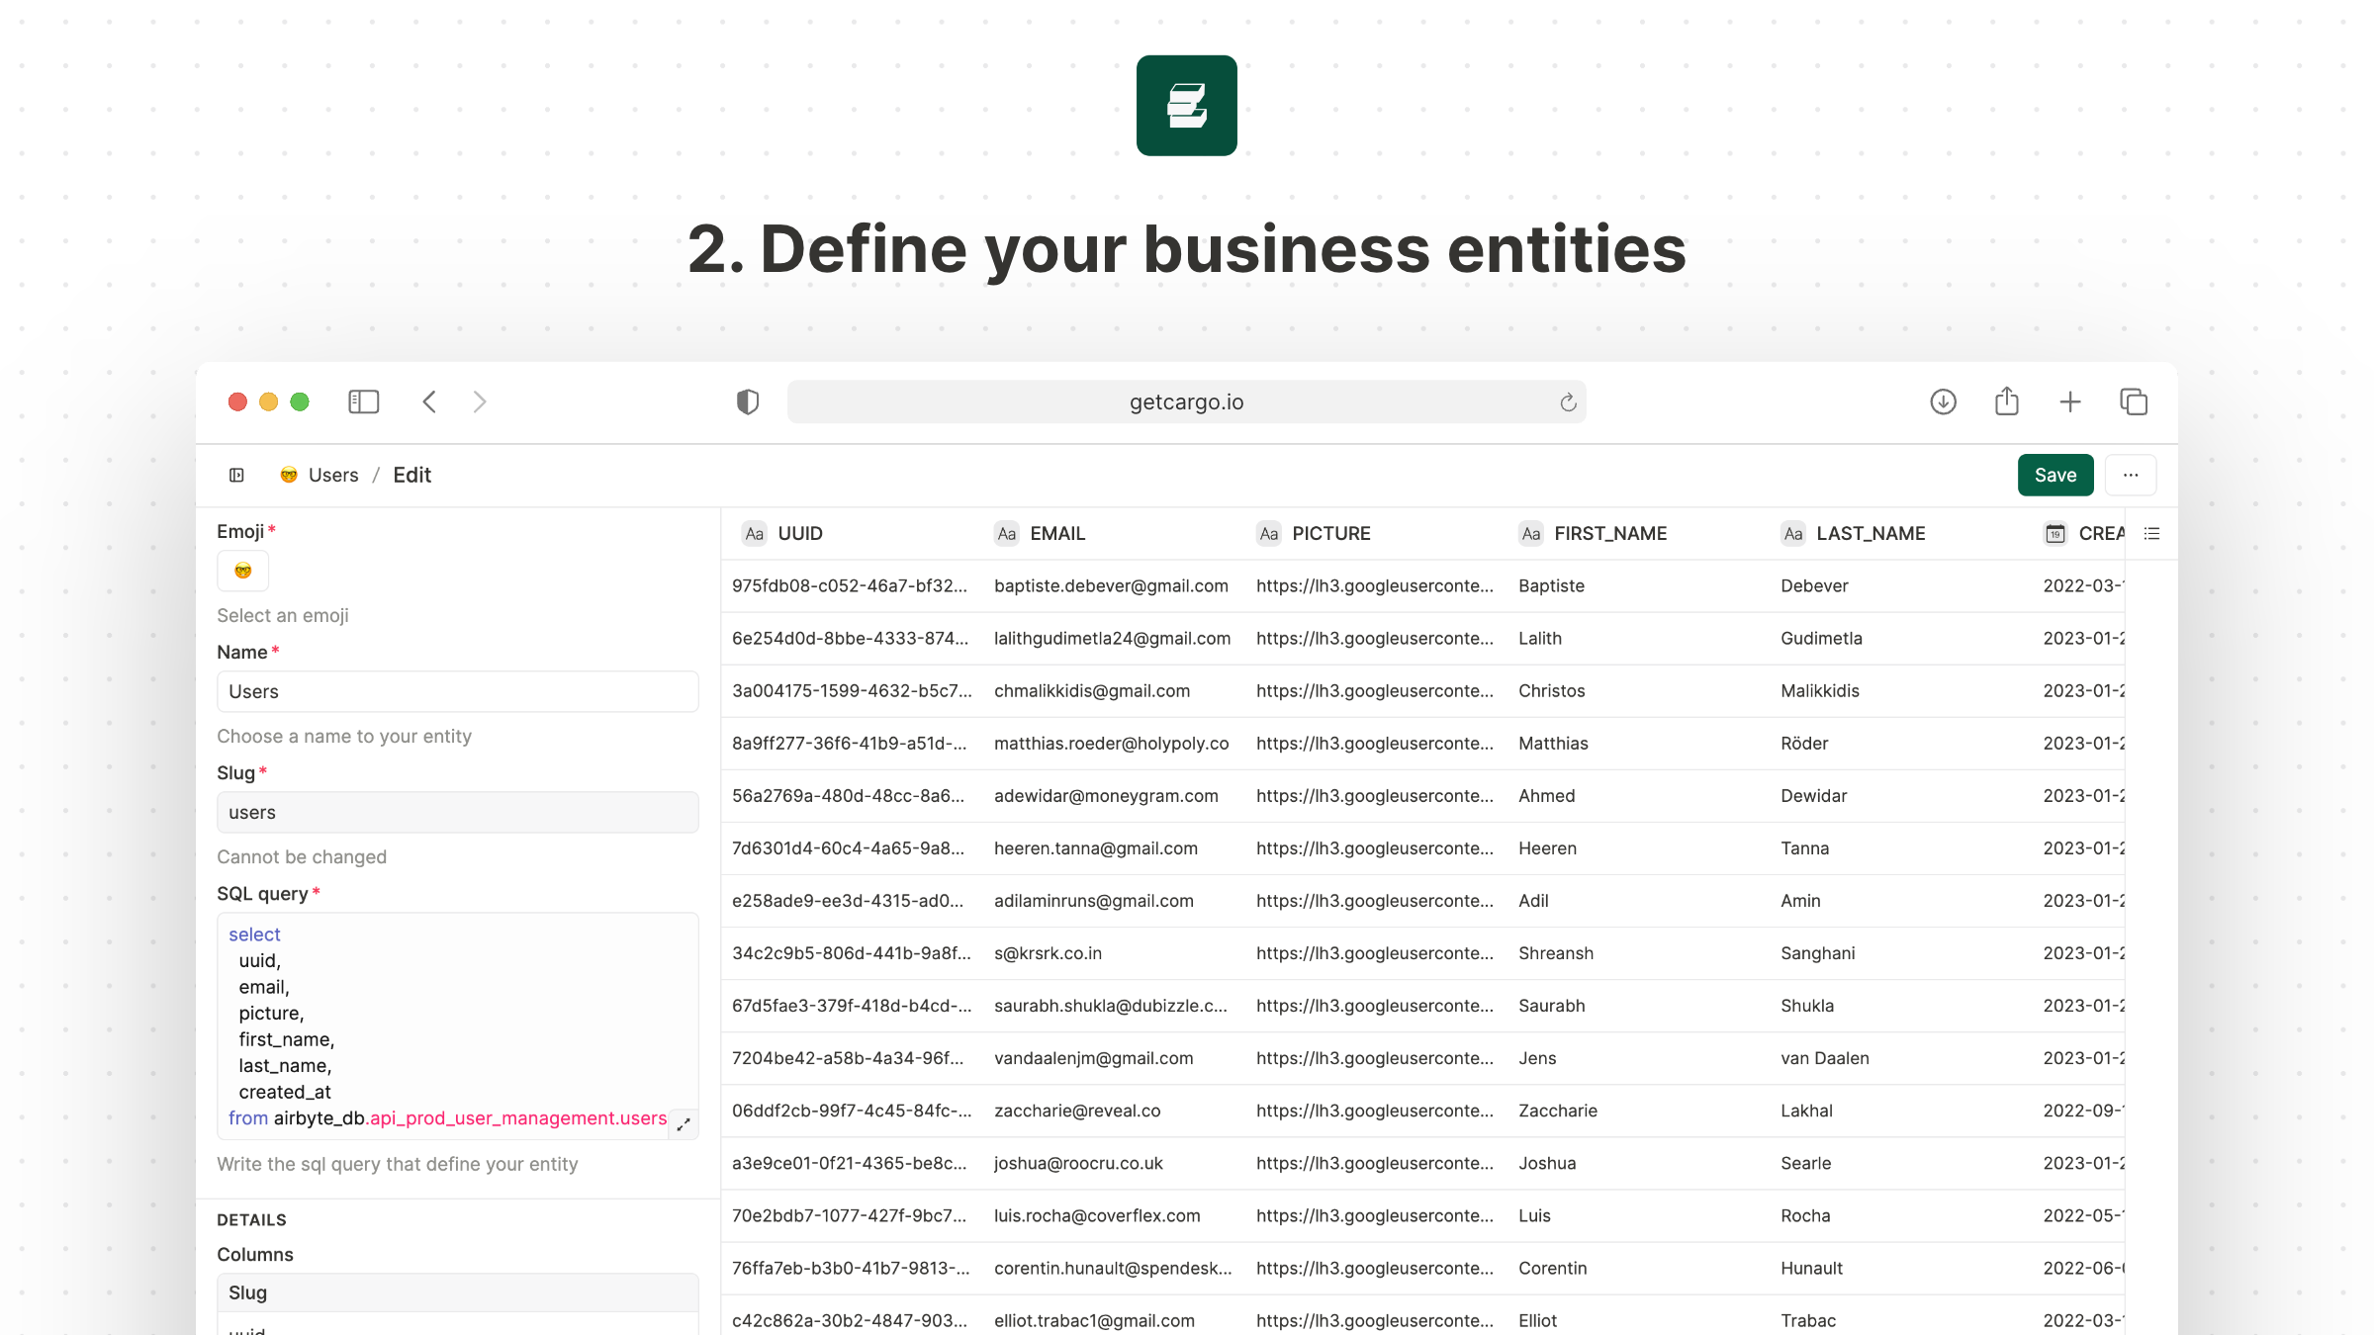Click the share icon in browser toolbar
2374x1335 pixels.
pos(2006,401)
